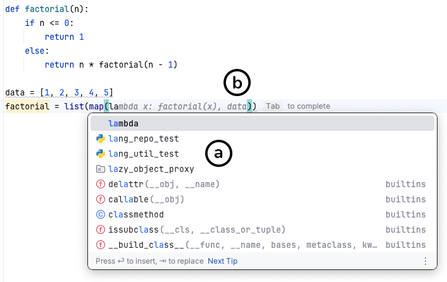Click the circled marker labeled b
The width and height of the screenshot is (447, 282).
tap(237, 83)
